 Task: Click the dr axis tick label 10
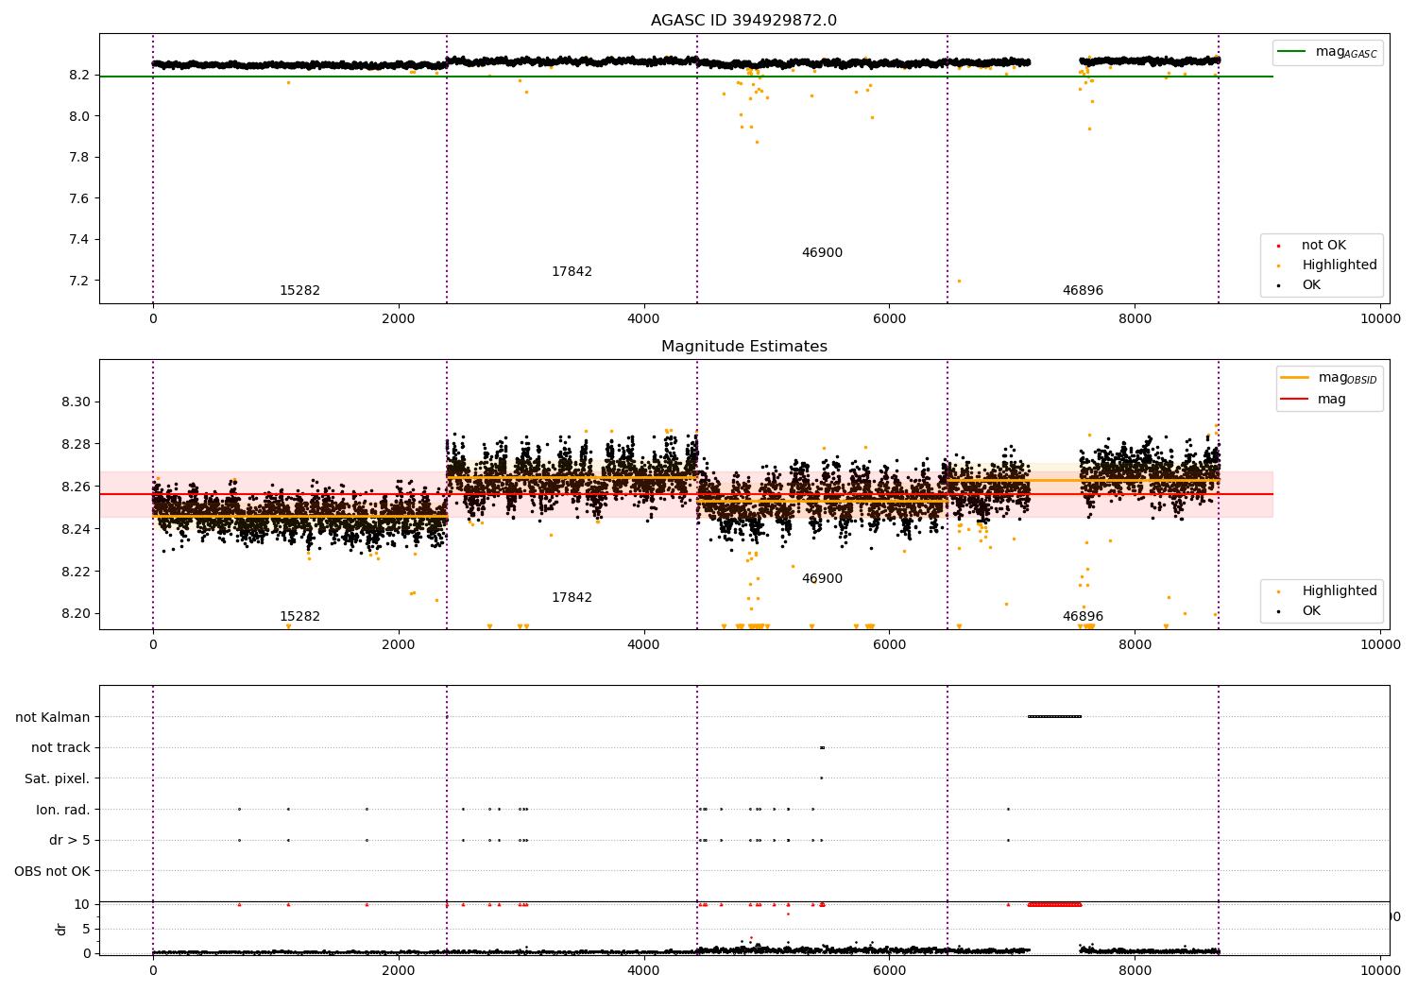(82, 905)
